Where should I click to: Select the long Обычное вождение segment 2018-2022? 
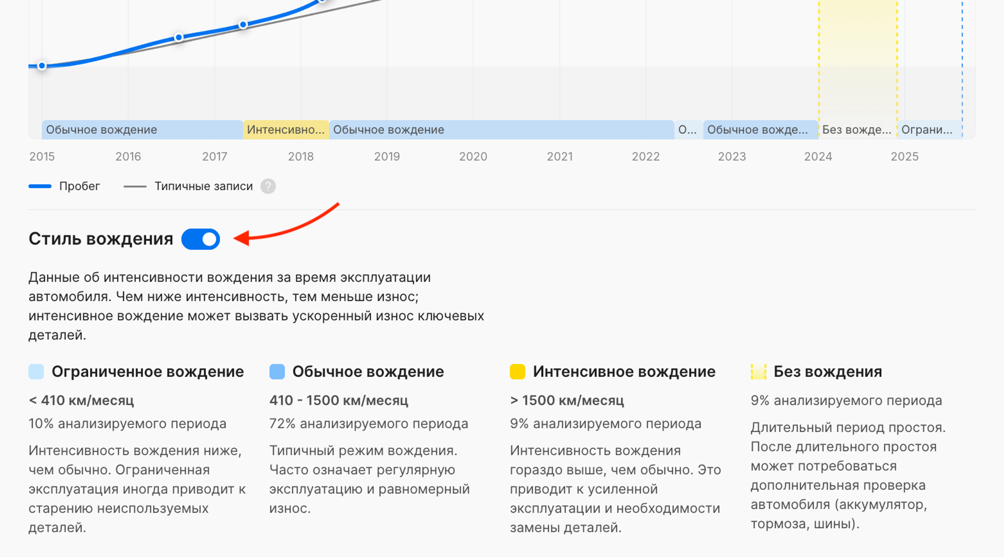pyautogui.click(x=501, y=129)
